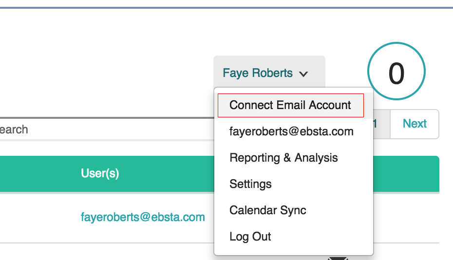Log Out via the user menu
The image size is (453, 260).
[250, 237]
